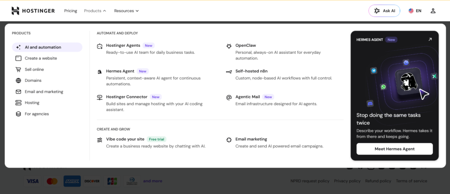Click the stacked layers icon for agencies
This screenshot has width=450, height=194.
[18, 114]
